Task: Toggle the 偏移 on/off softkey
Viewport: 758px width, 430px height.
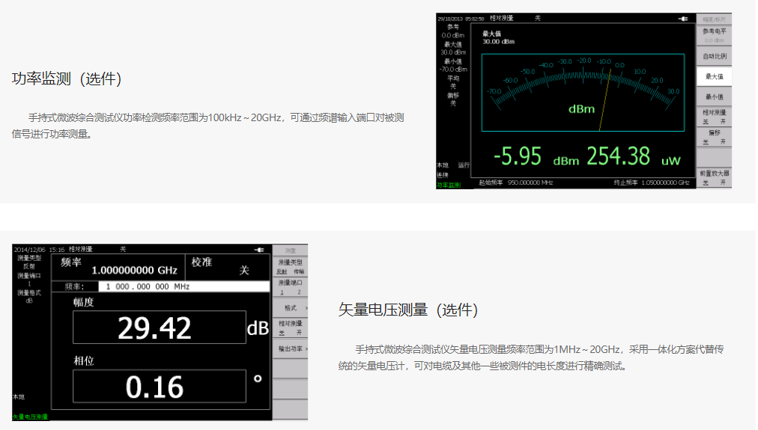Action: tap(714, 136)
